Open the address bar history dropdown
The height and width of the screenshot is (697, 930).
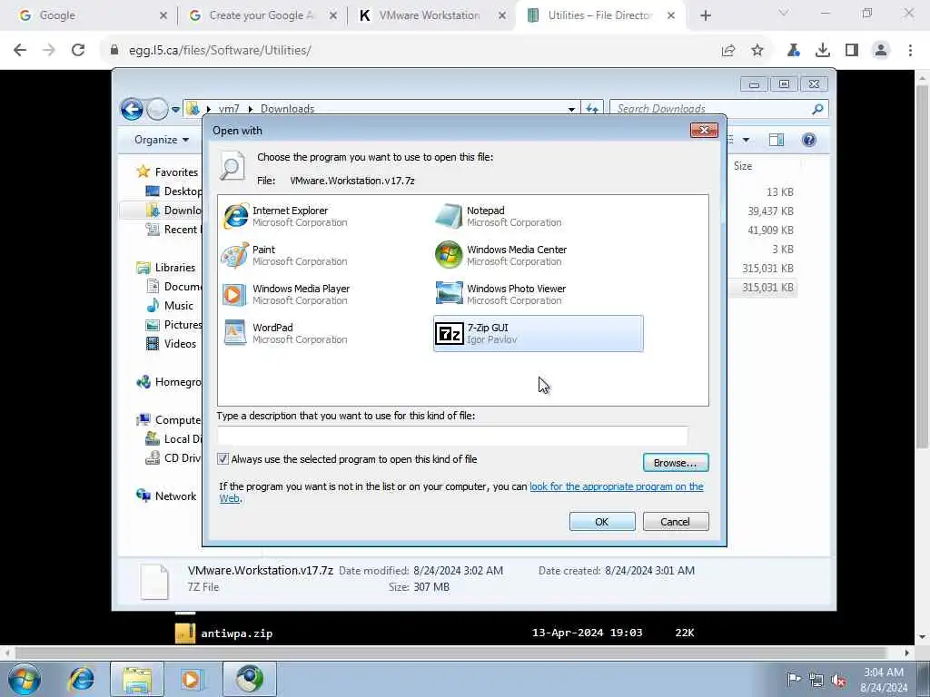572,109
